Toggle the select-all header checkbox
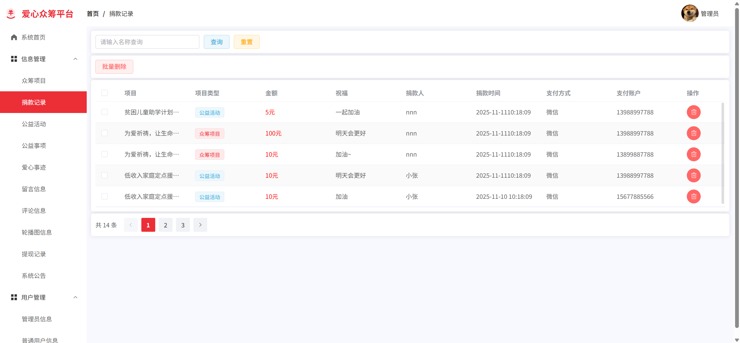The height and width of the screenshot is (343, 740). pyautogui.click(x=104, y=93)
